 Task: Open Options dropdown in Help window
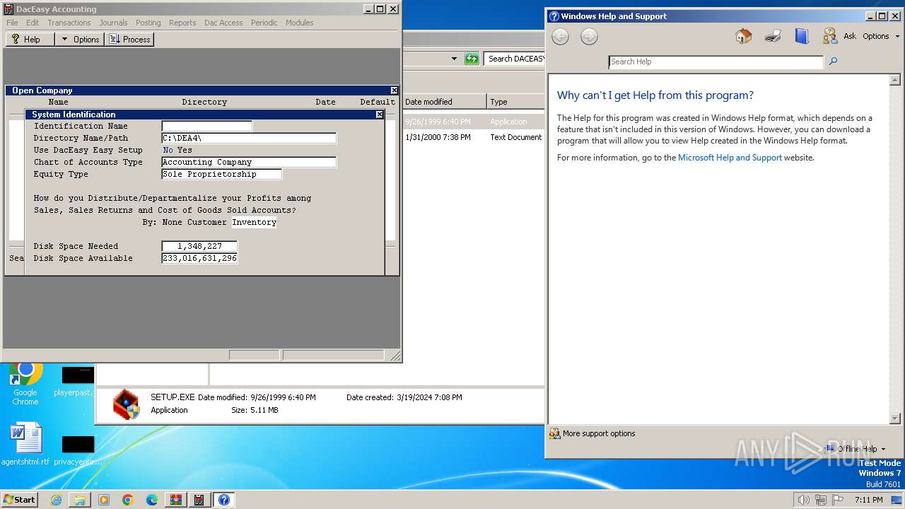[881, 36]
